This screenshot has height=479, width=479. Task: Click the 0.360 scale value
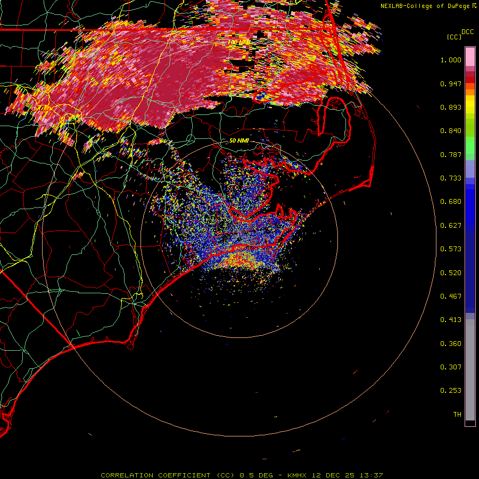coord(451,344)
